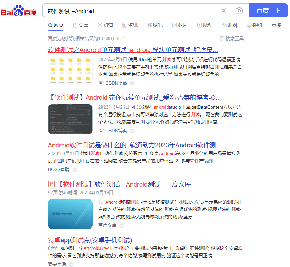Click the CSDN favicon in the first result
The image size is (290, 267).
pyautogui.click(x=101, y=83)
